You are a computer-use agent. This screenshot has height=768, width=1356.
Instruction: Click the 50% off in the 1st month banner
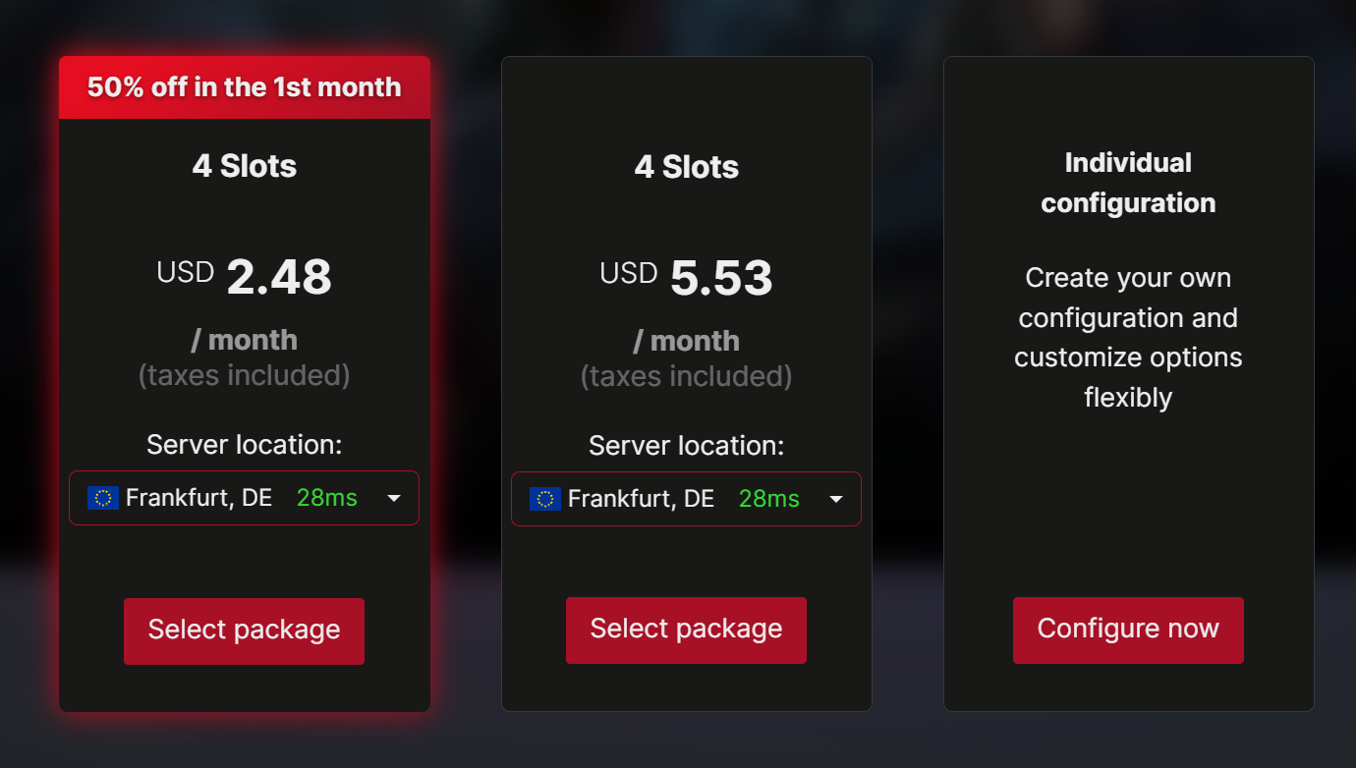tap(245, 87)
